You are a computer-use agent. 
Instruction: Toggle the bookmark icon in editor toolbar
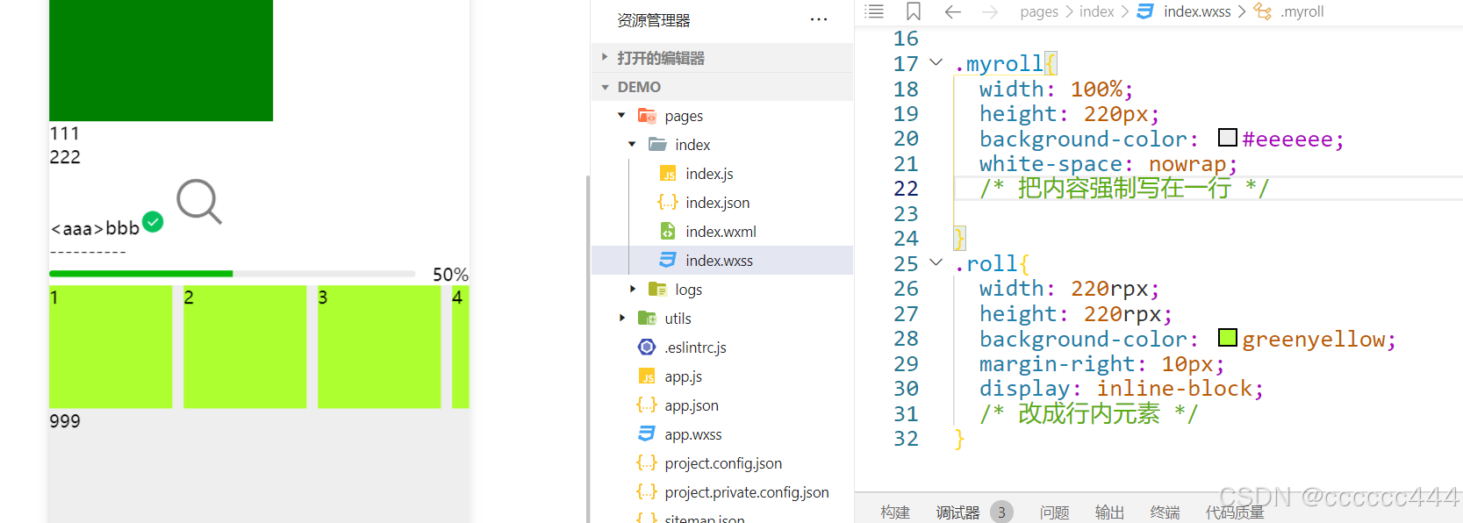[x=914, y=11]
